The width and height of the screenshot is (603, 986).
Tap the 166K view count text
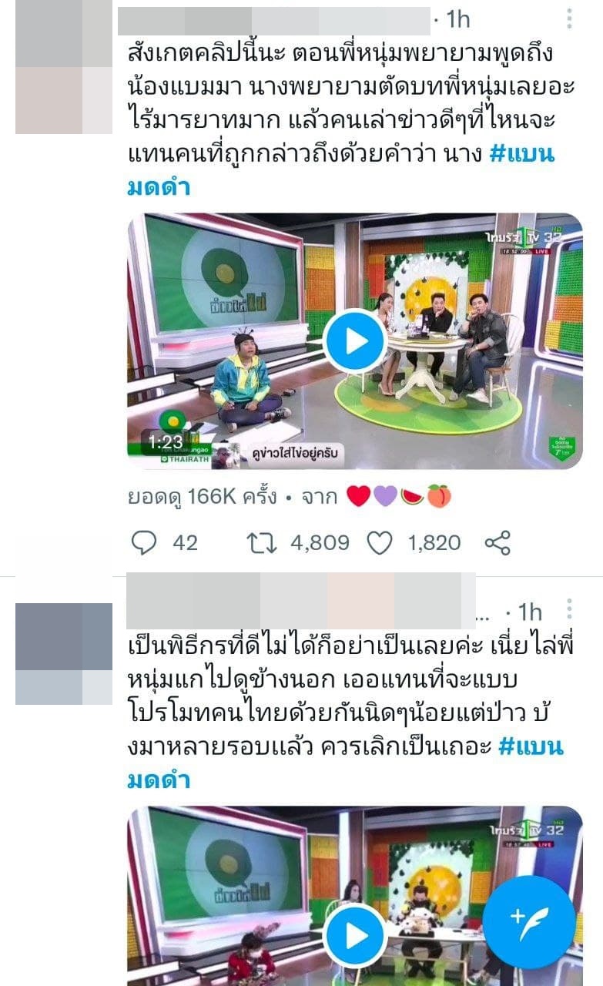pyautogui.click(x=202, y=497)
